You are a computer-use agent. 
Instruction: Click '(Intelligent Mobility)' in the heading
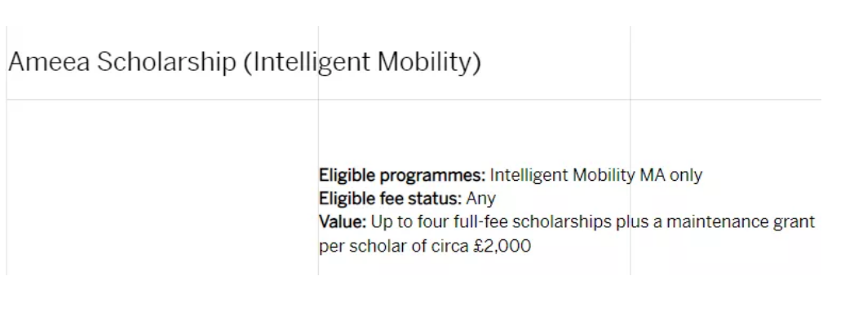(x=362, y=63)
